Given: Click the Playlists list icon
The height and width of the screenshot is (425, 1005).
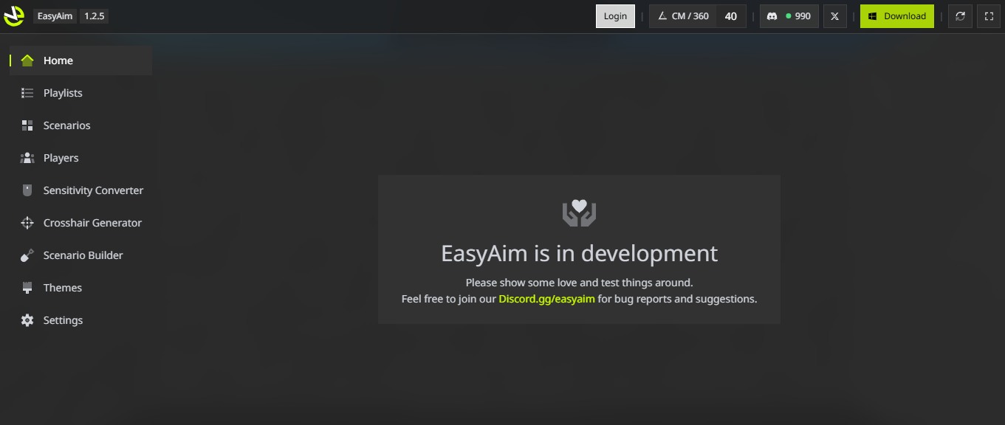Looking at the screenshot, I should pos(27,93).
